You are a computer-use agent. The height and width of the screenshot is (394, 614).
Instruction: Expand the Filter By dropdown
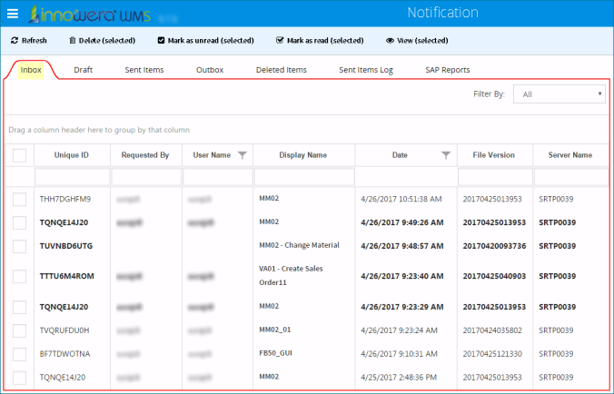coord(560,94)
